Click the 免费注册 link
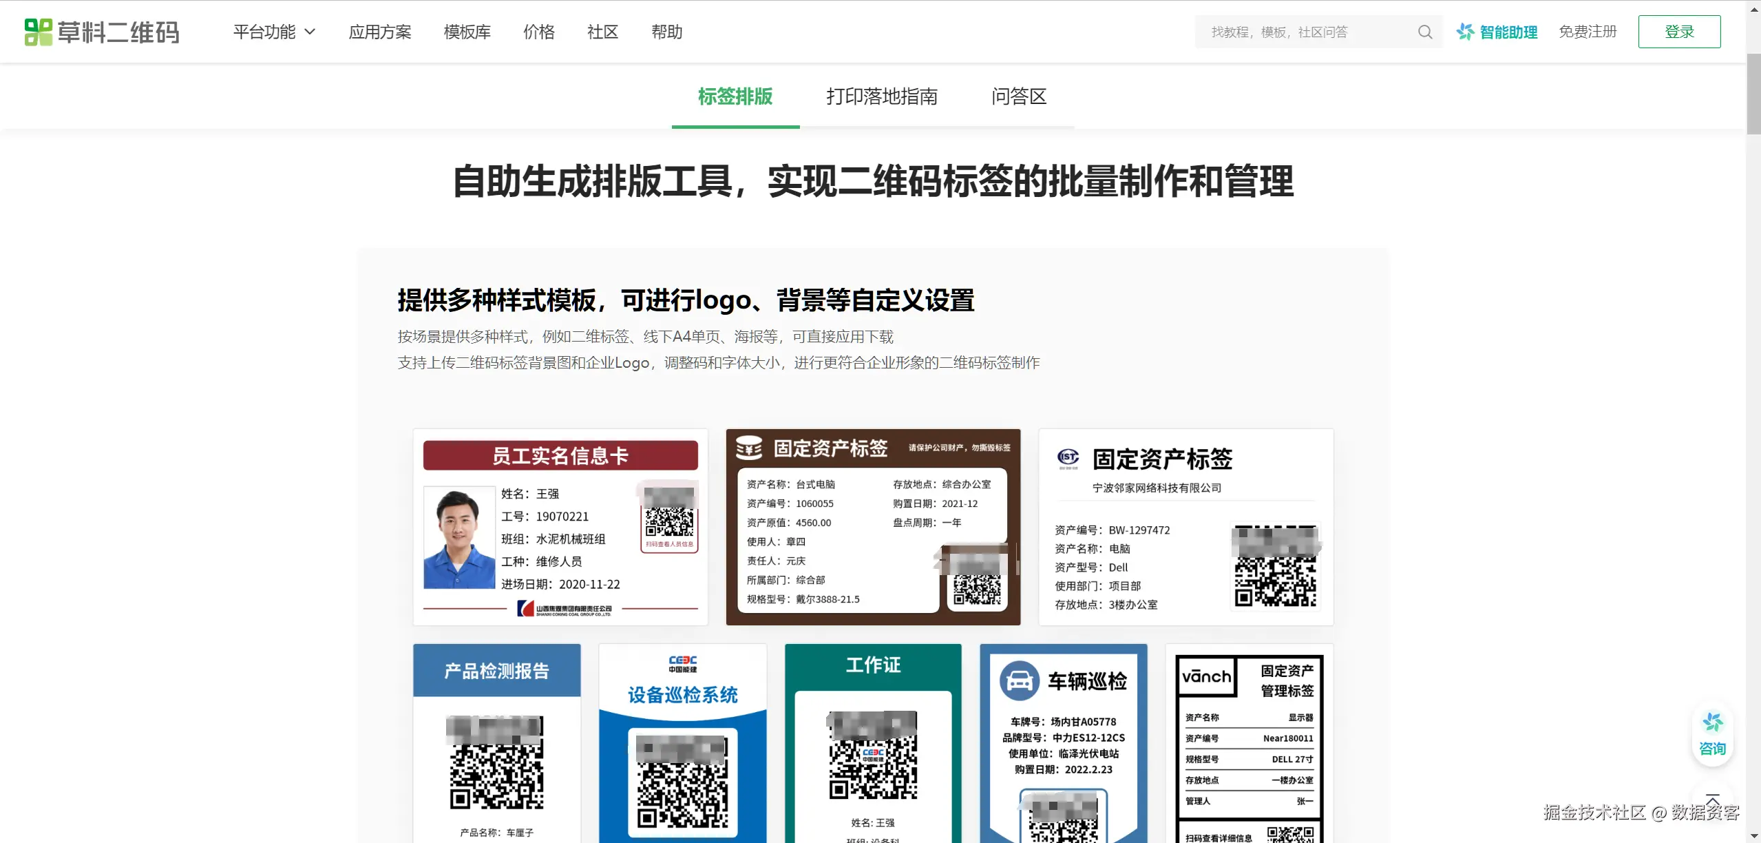This screenshot has width=1761, height=843. pyautogui.click(x=1587, y=32)
